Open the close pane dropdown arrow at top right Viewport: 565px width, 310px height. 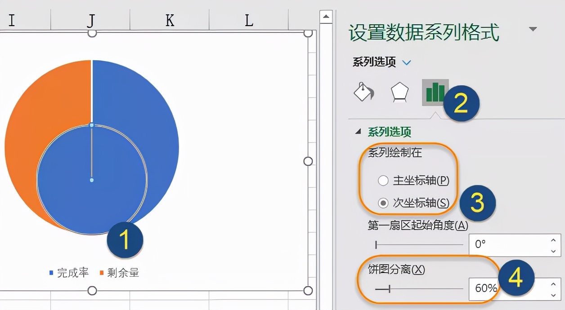(534, 28)
